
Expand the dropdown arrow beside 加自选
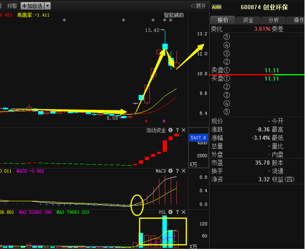pyautogui.click(x=47, y=6)
